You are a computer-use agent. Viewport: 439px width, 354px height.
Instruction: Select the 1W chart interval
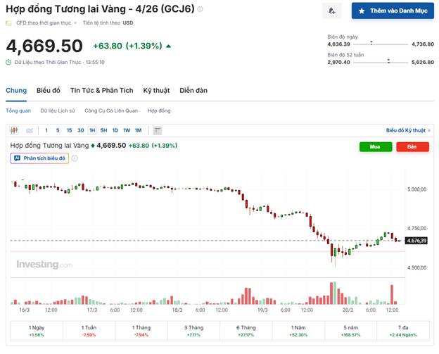[x=127, y=130]
